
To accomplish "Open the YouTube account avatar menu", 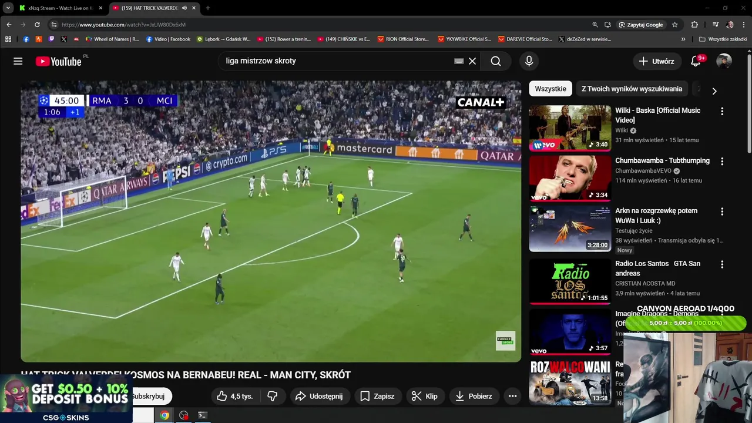I will pos(724,61).
